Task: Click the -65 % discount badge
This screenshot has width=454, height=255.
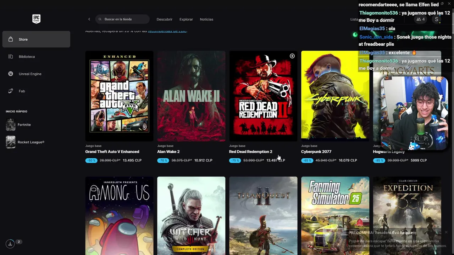Action: 307,160
